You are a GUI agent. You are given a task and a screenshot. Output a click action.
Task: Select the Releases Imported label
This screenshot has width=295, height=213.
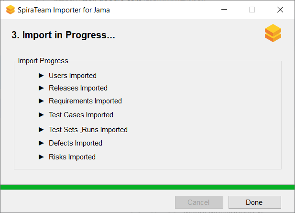coord(78,88)
